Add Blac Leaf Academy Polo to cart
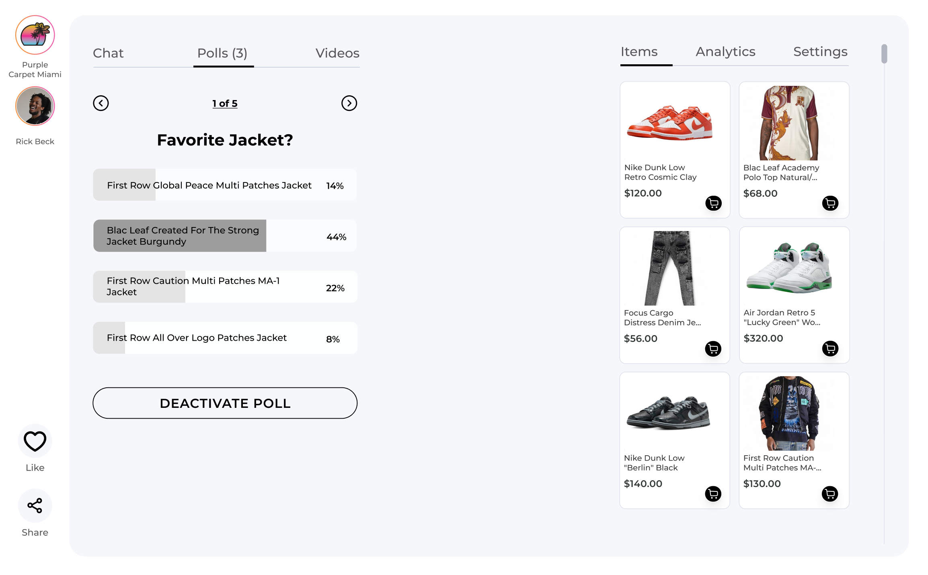The image size is (928, 575). [830, 203]
